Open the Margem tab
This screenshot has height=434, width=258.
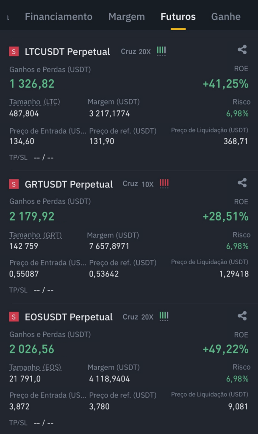point(127,17)
